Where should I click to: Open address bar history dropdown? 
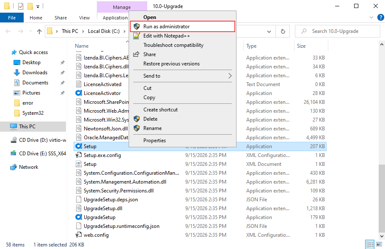click(269, 31)
